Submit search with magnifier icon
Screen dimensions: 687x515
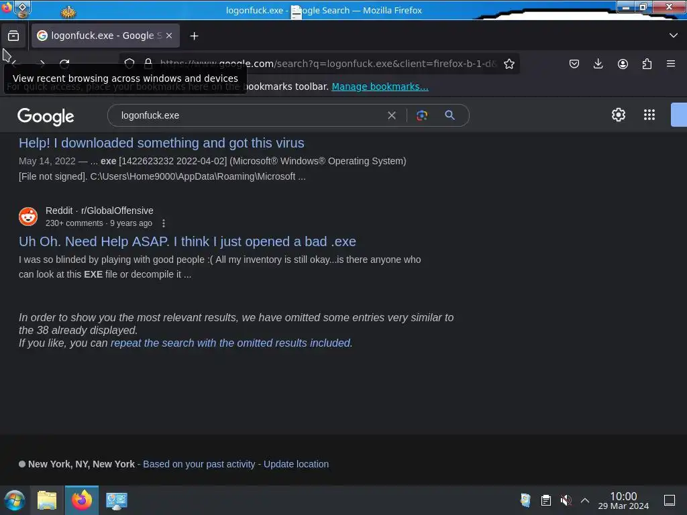point(450,115)
